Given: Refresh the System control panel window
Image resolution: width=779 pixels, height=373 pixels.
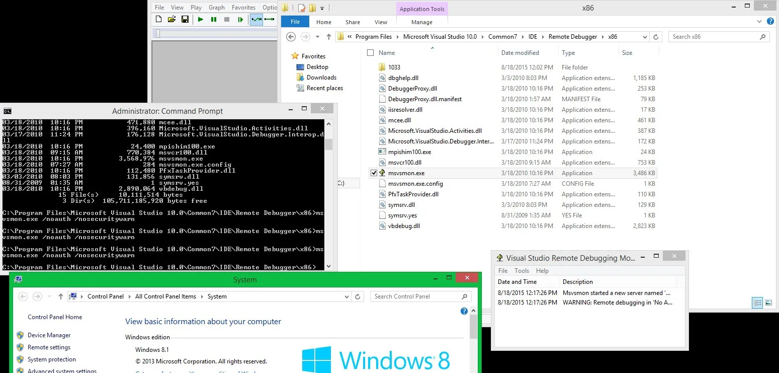Looking at the screenshot, I should tap(358, 296).
